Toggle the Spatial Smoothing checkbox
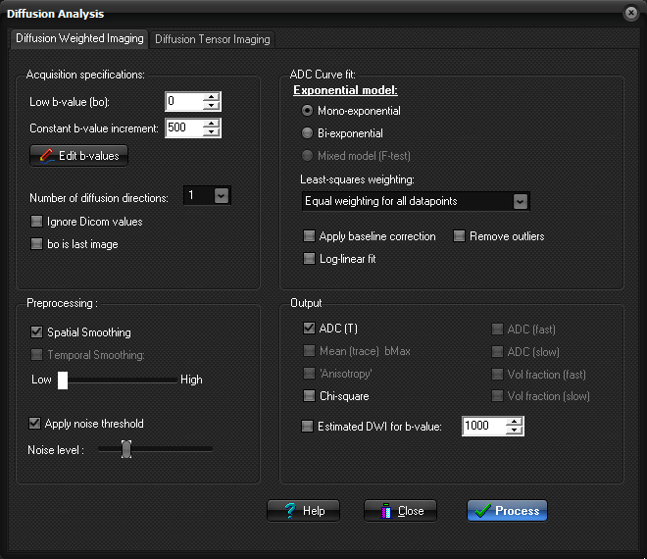The height and width of the screenshot is (559, 647). click(x=37, y=332)
